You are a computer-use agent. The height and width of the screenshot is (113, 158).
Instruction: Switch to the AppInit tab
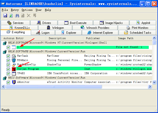point(143,23)
